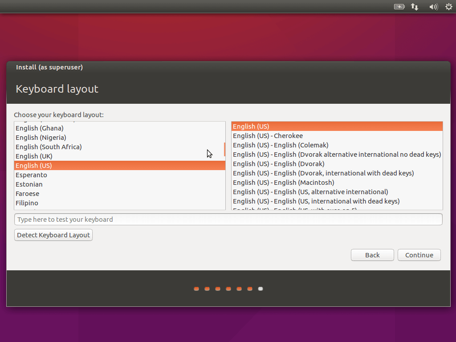
Task: Select English (US) in the left list
Action: pyautogui.click(x=119, y=166)
